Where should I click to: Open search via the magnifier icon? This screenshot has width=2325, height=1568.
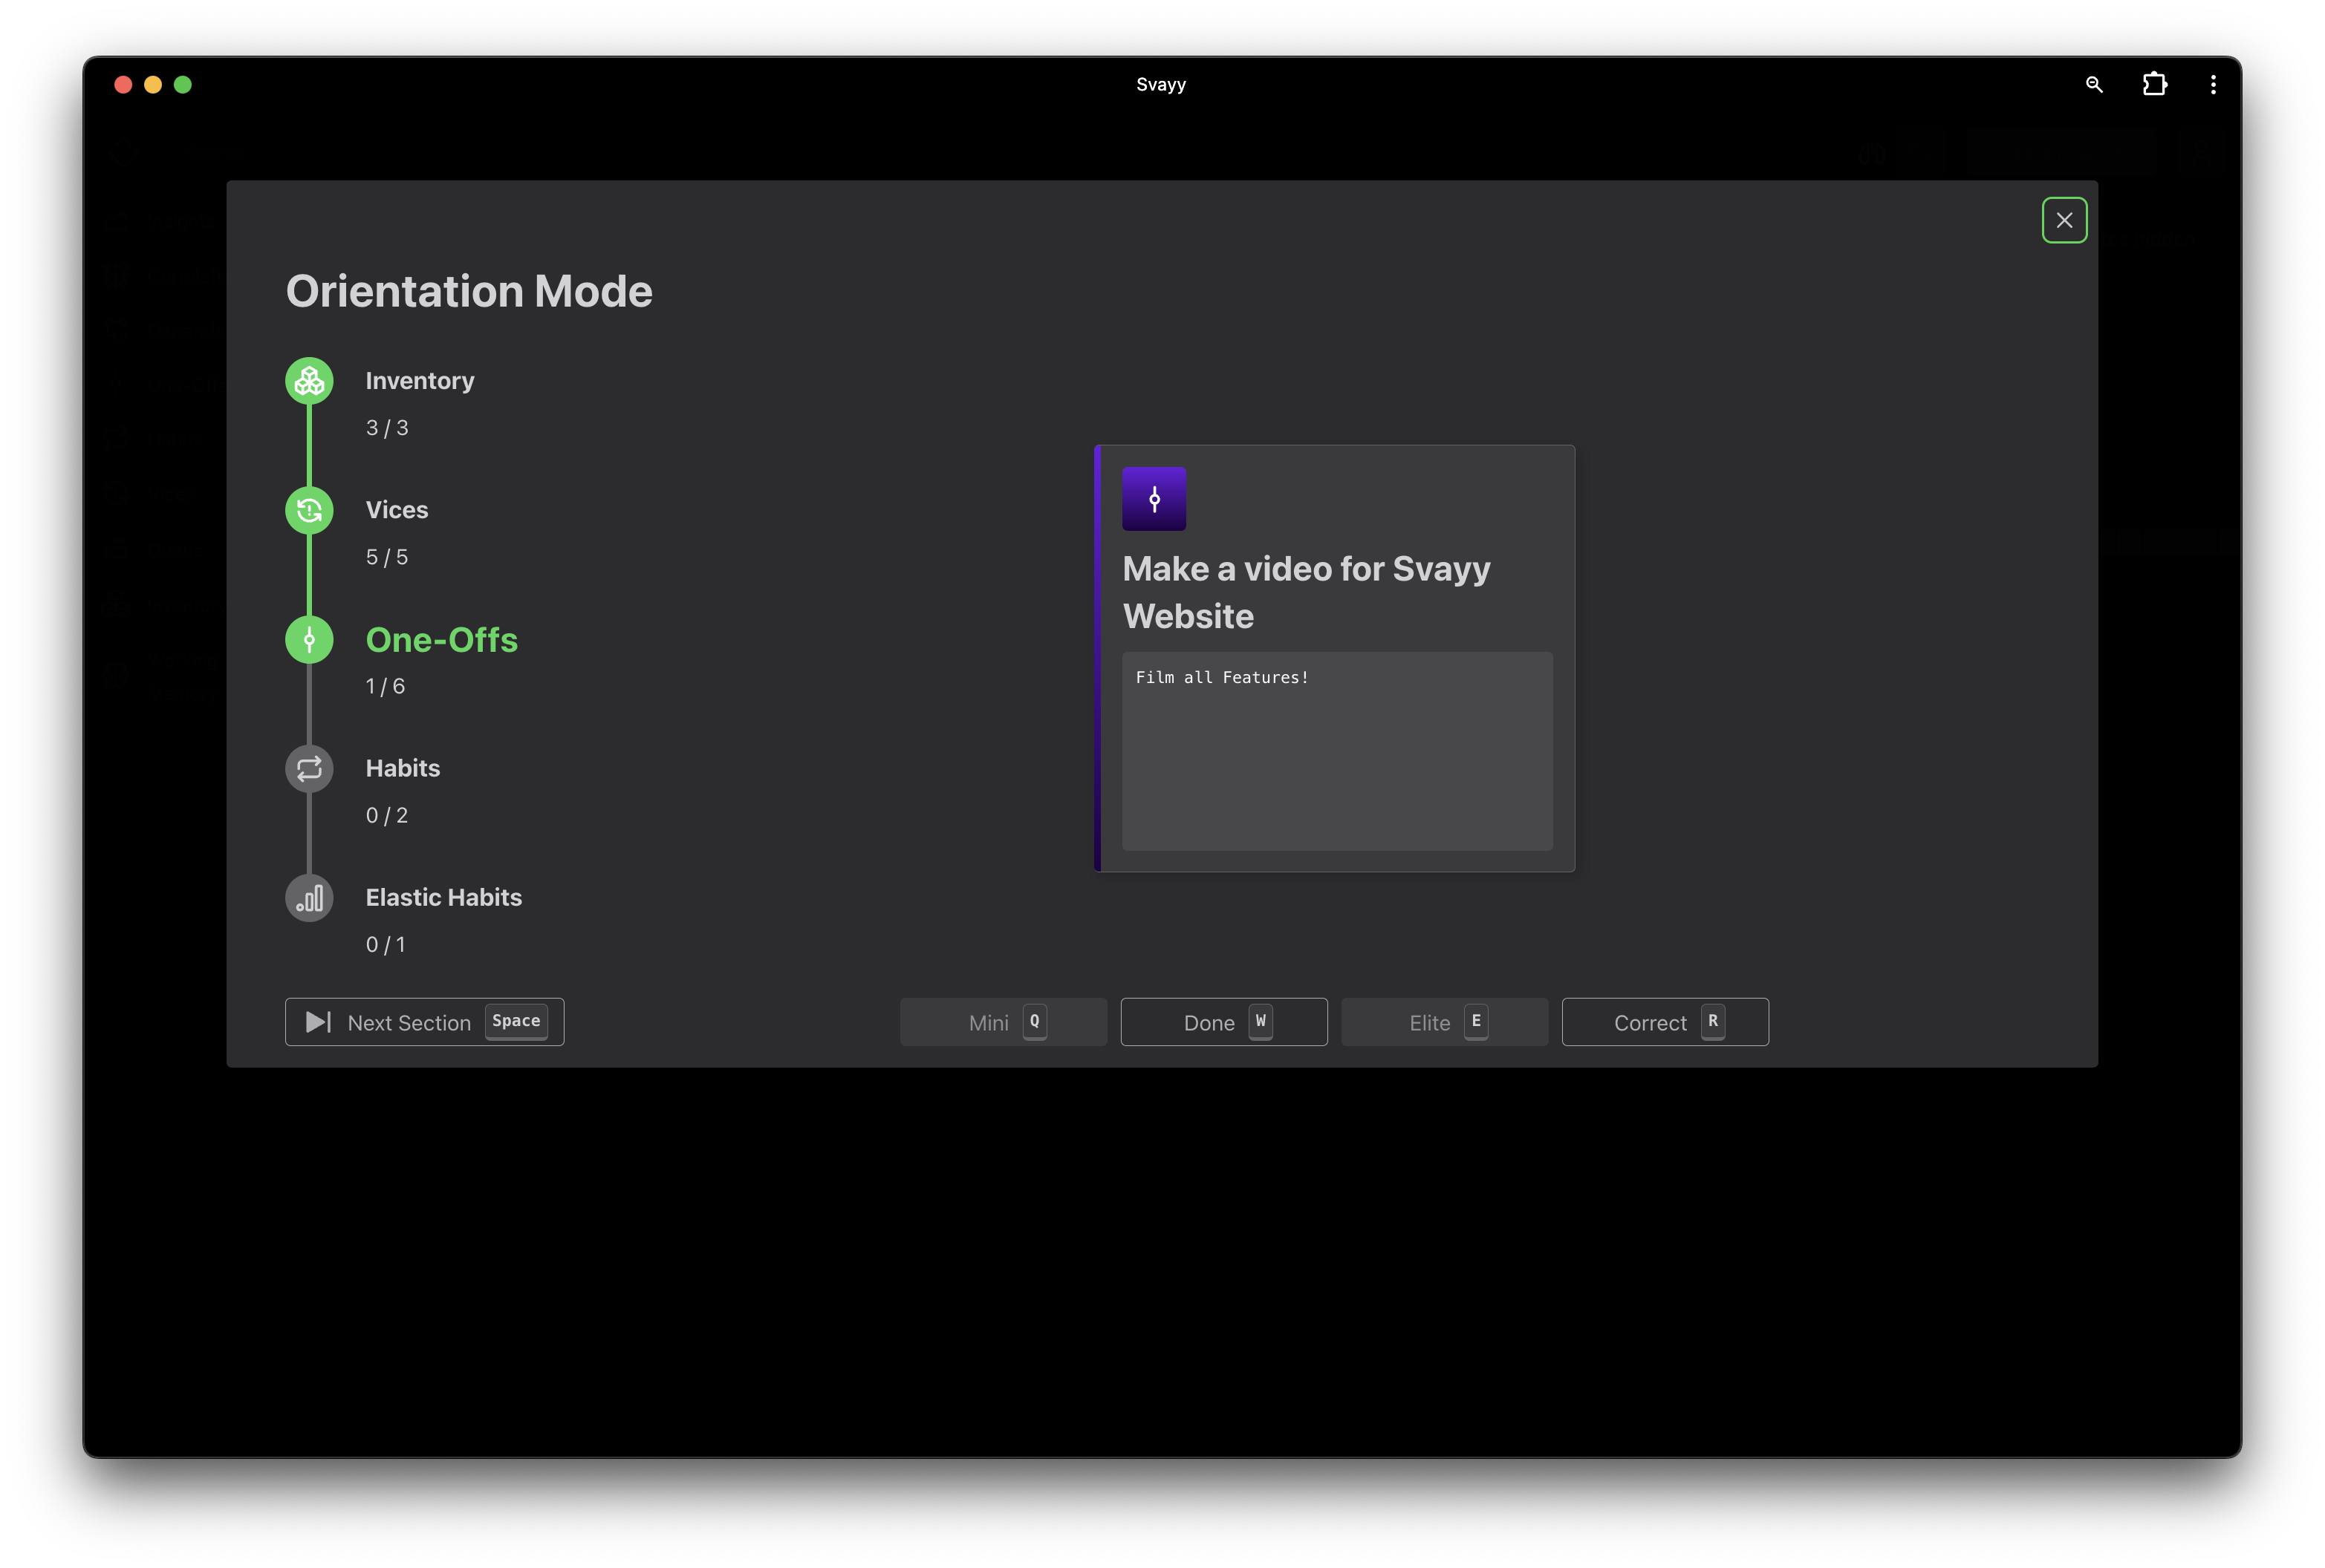[2093, 85]
